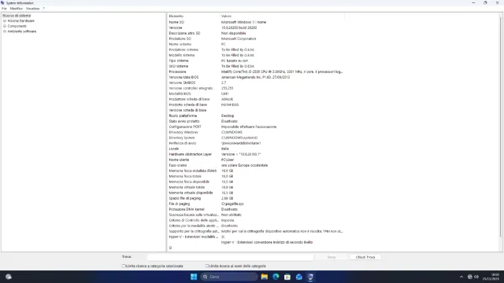Image resolution: width=504 pixels, height=283 pixels.
Task: Open the taskbar clock and date
Action: click(x=491, y=277)
